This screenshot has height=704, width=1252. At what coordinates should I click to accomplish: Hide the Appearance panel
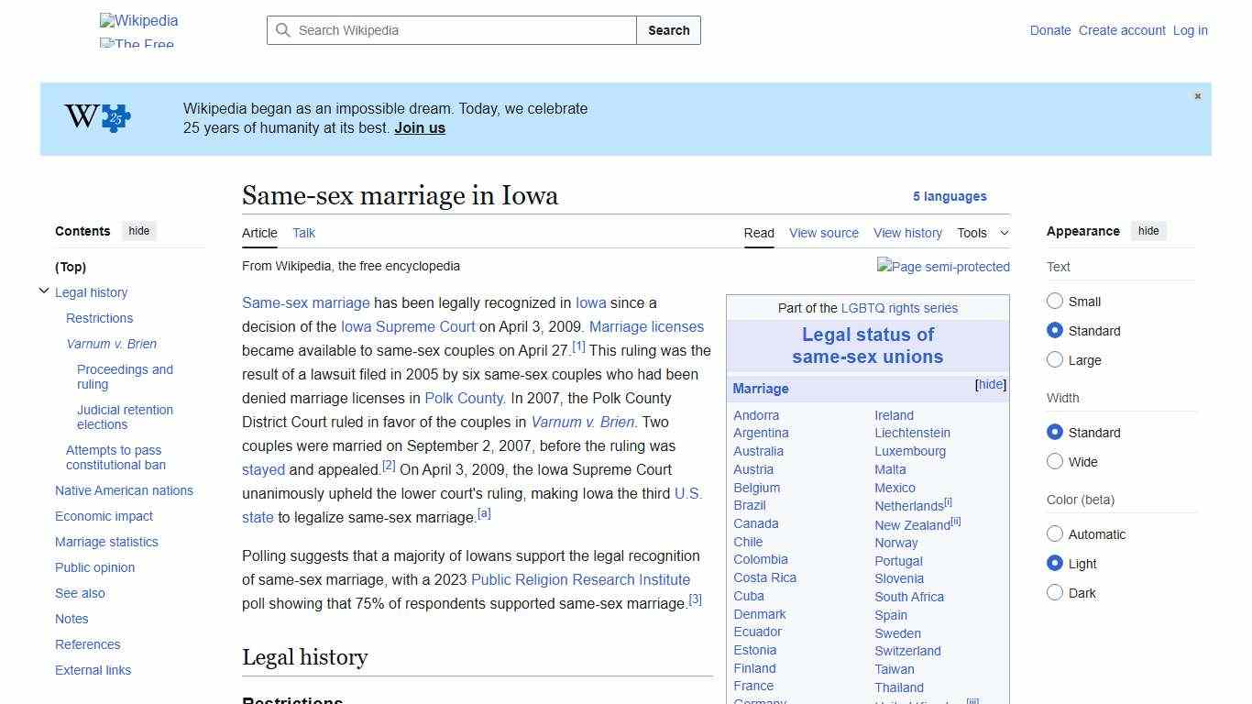[1148, 231]
